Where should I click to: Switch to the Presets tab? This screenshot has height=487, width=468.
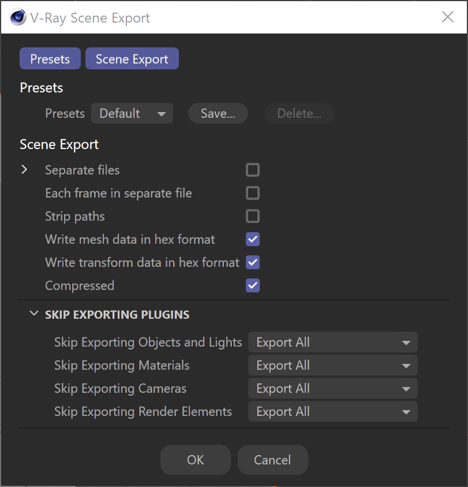coord(50,59)
